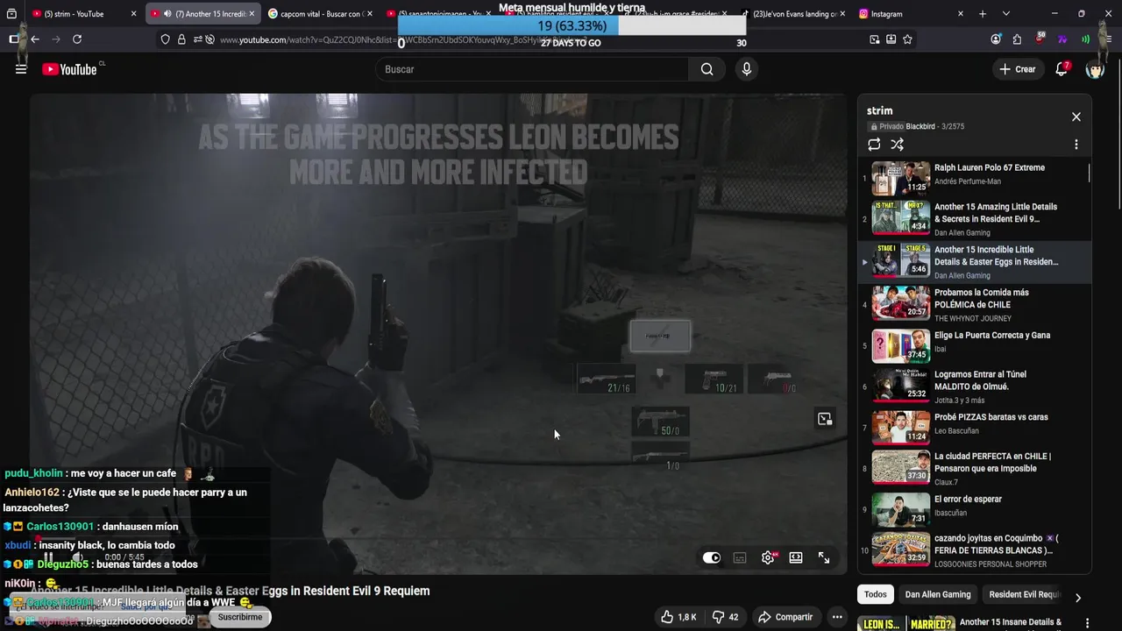Select Probé PIZZAS baratas vs caras

tap(974, 427)
